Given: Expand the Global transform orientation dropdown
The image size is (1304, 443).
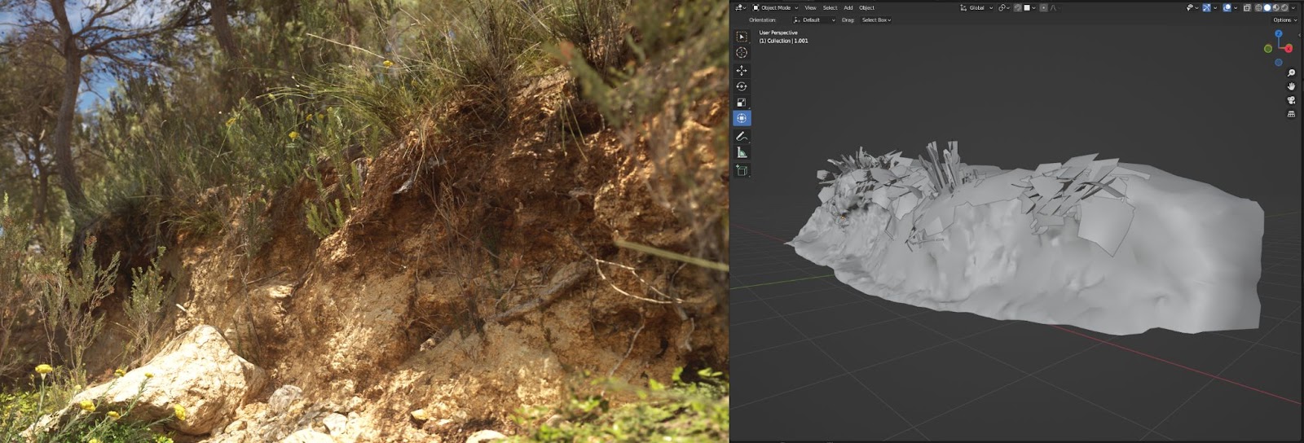Looking at the screenshot, I should point(976,7).
